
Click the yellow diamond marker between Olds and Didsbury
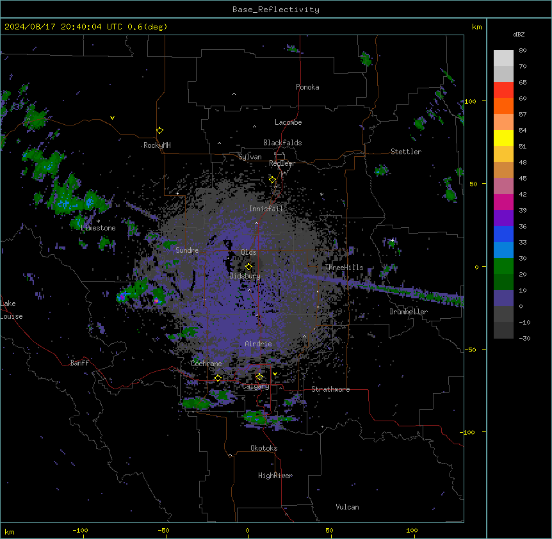point(248,267)
